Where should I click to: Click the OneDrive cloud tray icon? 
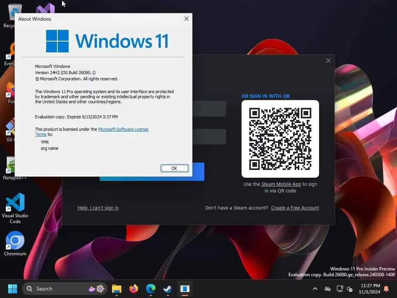(x=328, y=289)
